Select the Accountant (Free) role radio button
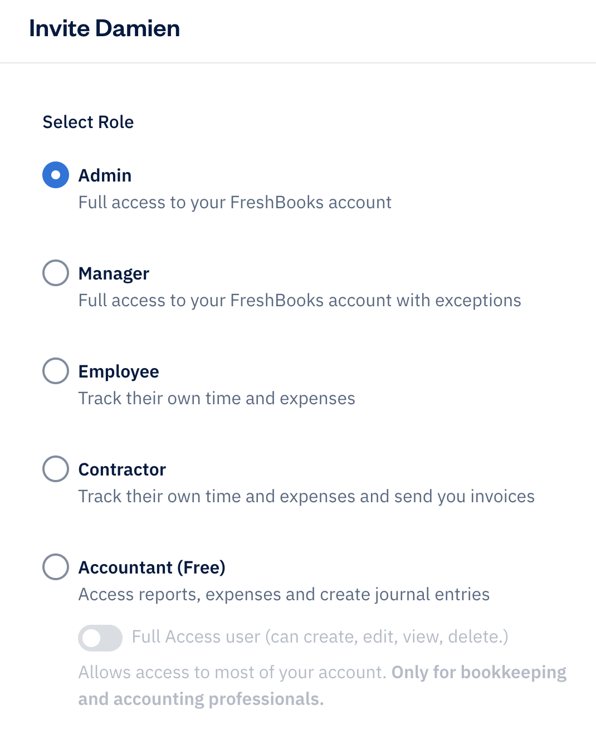Screen dimensions: 596x735 (x=55, y=567)
